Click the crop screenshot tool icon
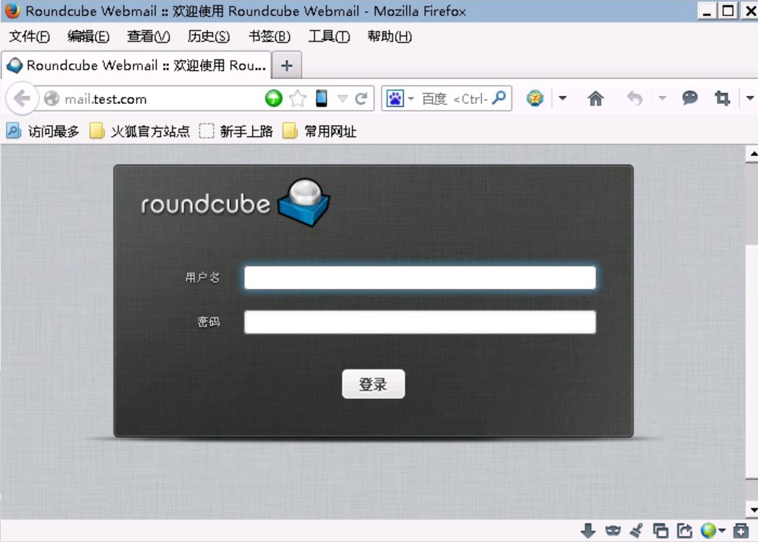Image resolution: width=758 pixels, height=542 pixels. pos(722,98)
